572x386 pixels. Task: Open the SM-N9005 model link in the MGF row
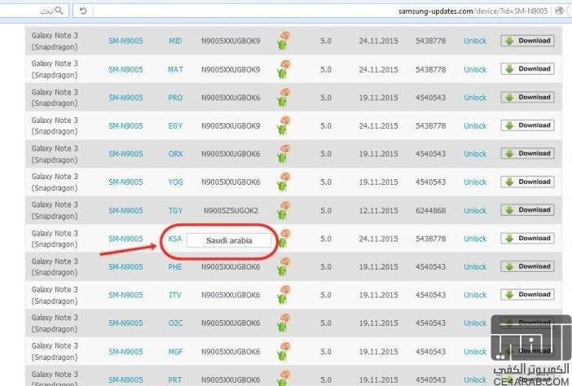[x=125, y=351]
